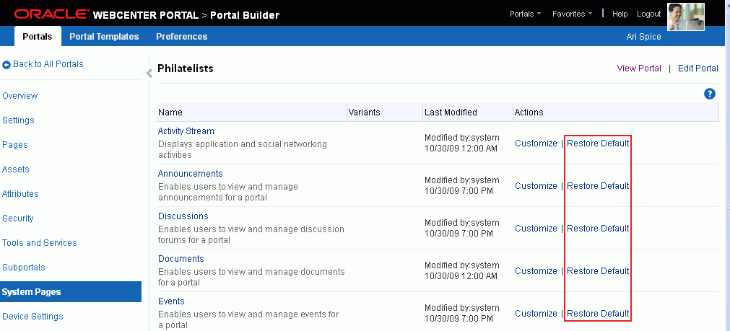
Task: Click Ari Spice's profile photo
Action: pos(686,17)
